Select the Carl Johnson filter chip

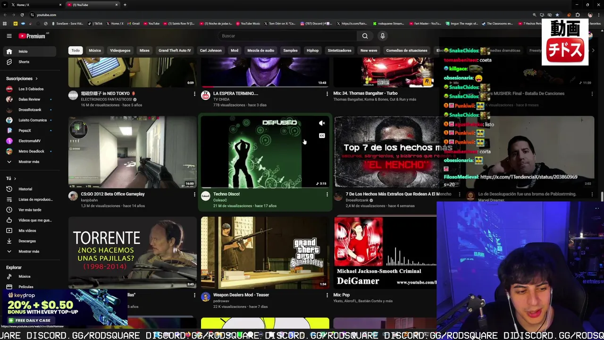click(210, 51)
